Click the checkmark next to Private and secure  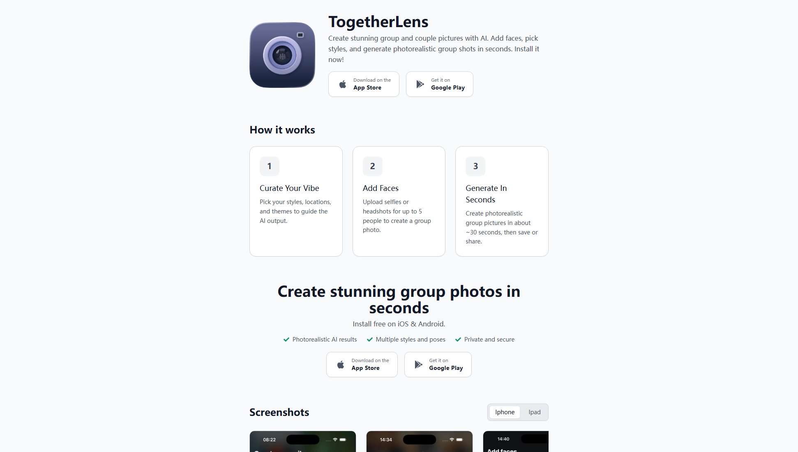[458, 340]
